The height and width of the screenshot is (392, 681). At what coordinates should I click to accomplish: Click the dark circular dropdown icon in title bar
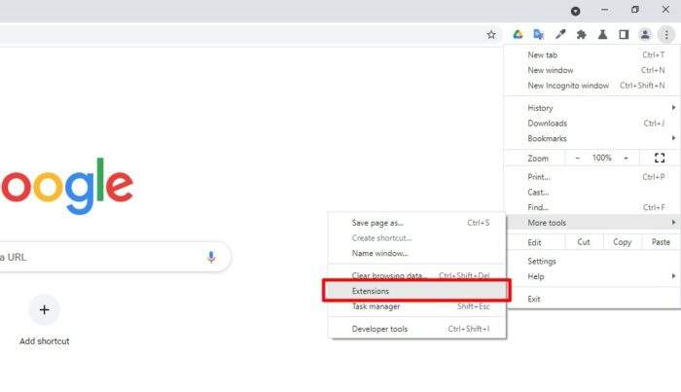pyautogui.click(x=576, y=12)
